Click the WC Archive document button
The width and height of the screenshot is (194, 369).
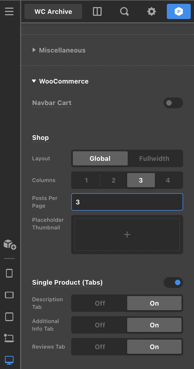click(53, 11)
